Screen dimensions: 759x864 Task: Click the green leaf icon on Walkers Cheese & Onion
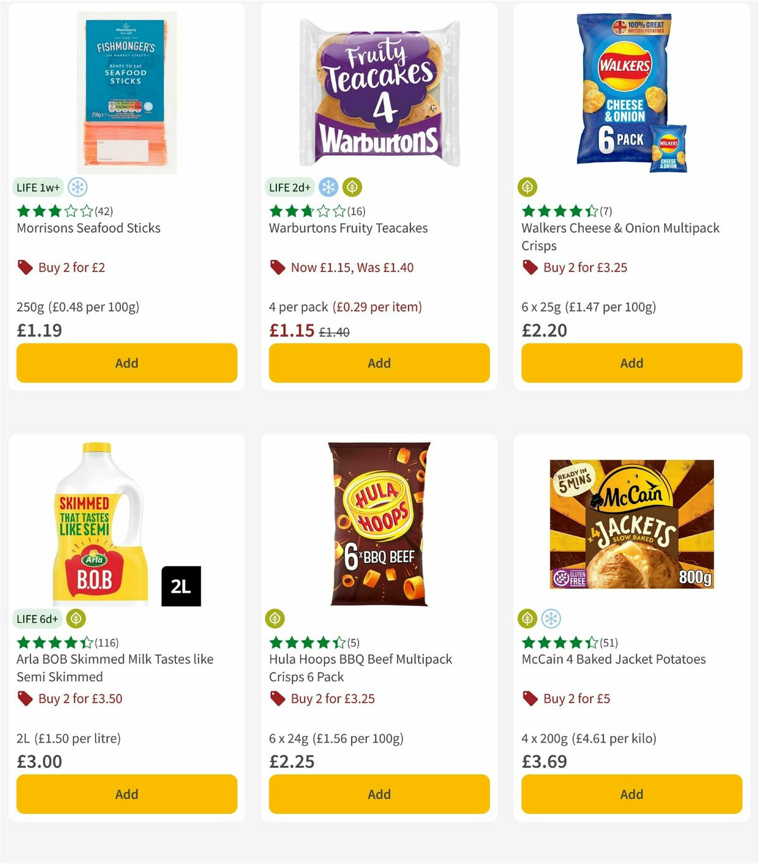point(527,187)
